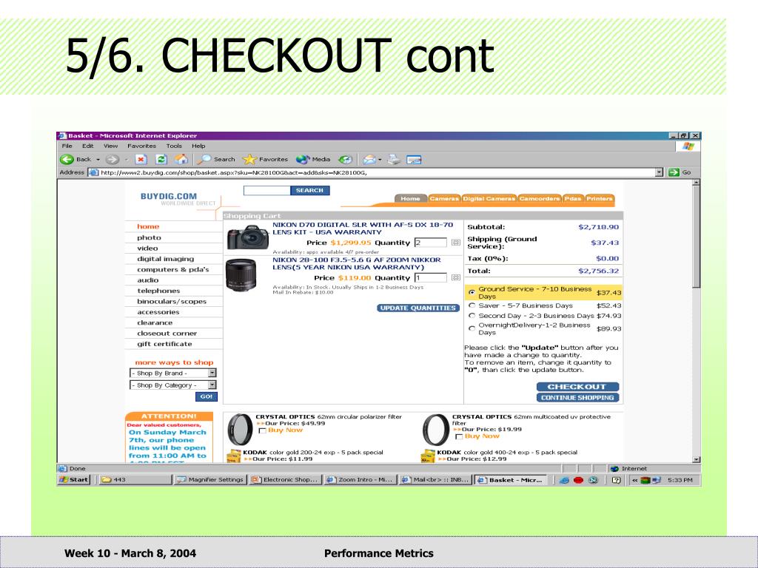Click the page vertical scrollbar thumb

(696, 236)
